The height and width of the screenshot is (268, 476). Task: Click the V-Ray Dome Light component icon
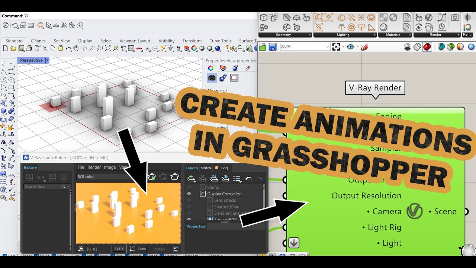coord(341,18)
